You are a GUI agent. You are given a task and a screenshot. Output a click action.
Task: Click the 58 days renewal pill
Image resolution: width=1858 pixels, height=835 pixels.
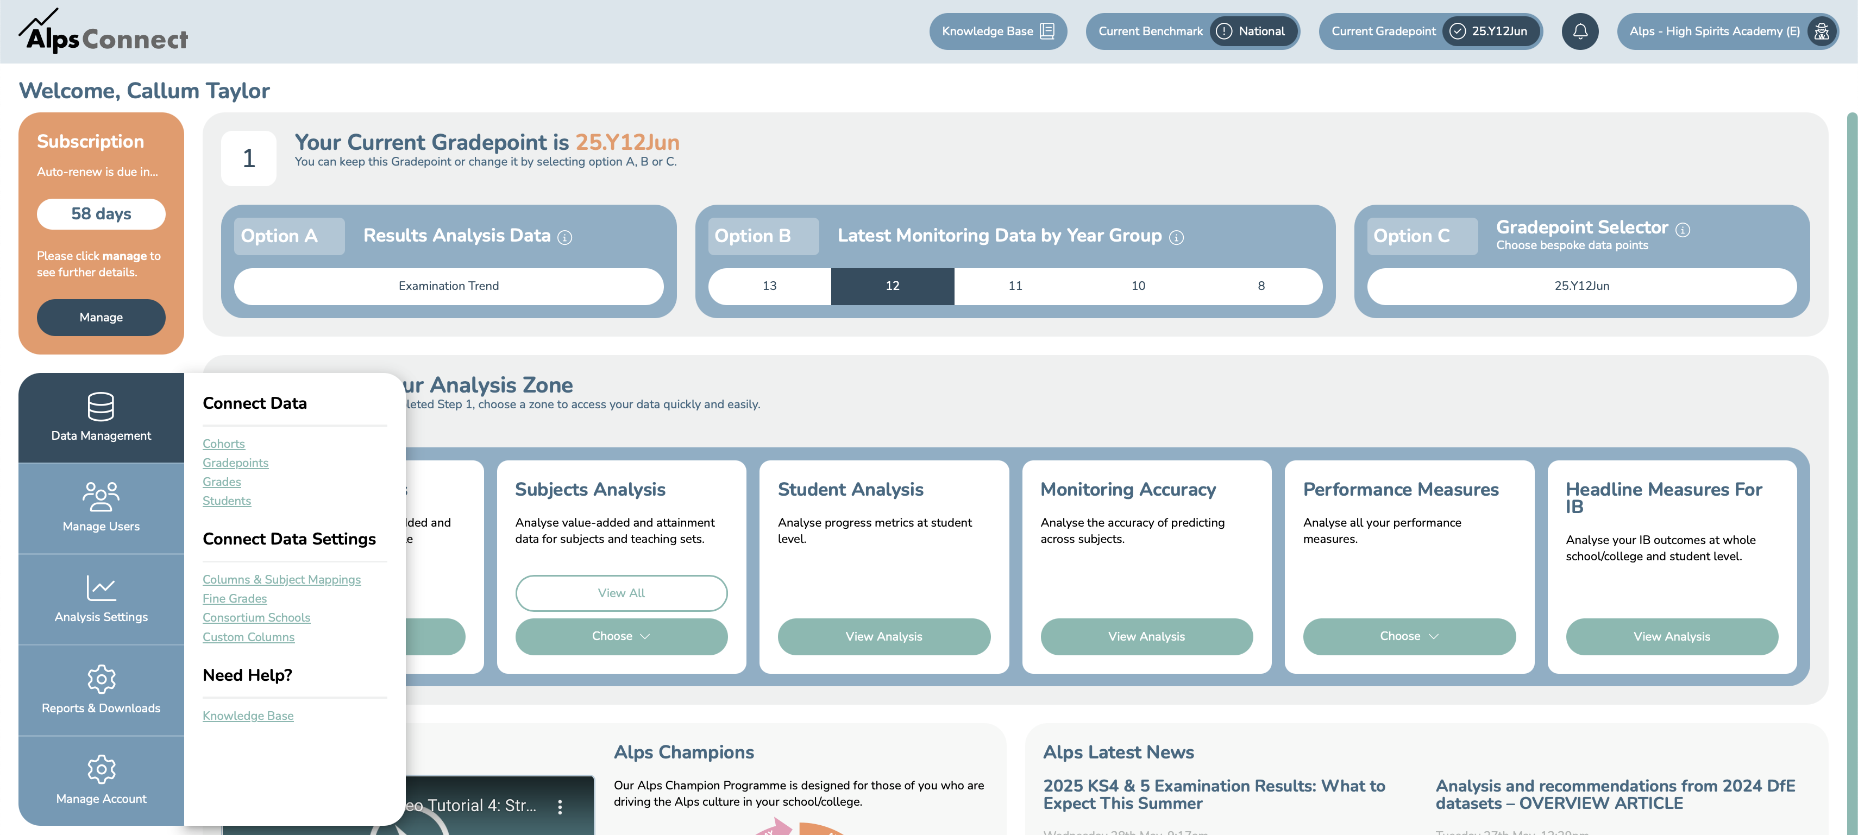(101, 214)
